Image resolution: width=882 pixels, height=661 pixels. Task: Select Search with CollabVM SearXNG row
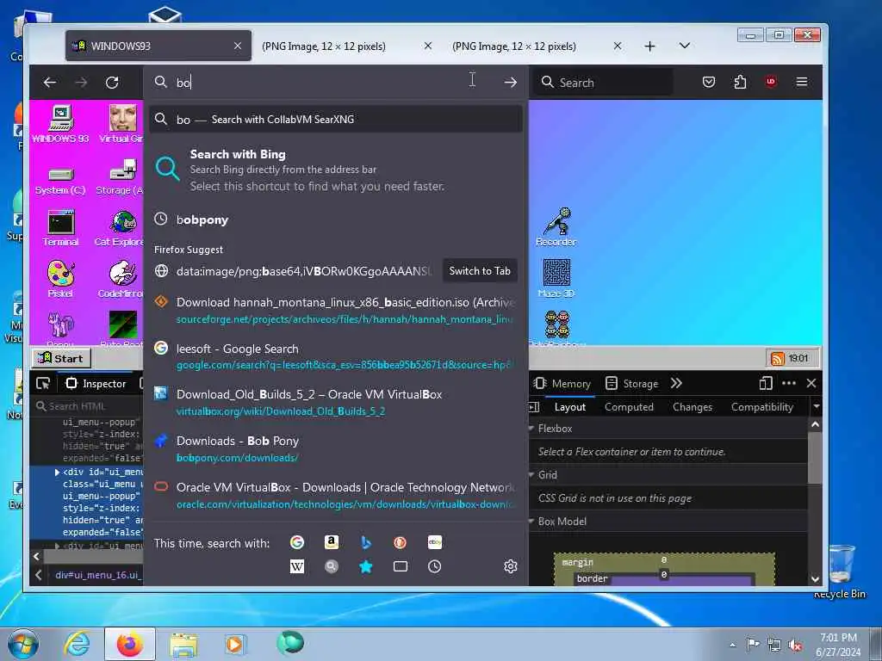click(x=336, y=119)
